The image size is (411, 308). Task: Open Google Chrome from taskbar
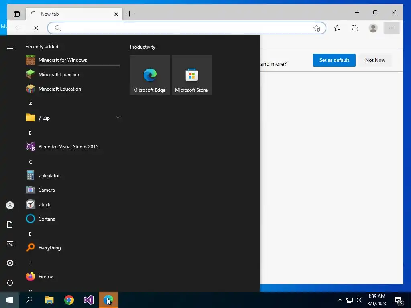[69, 300]
